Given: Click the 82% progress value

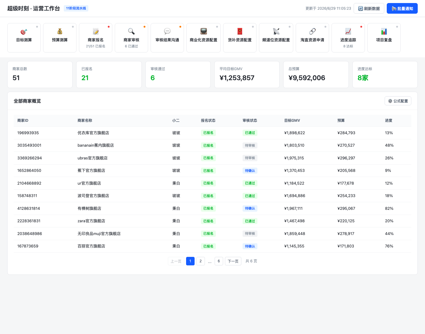Looking at the screenshot, I should pos(389,209).
